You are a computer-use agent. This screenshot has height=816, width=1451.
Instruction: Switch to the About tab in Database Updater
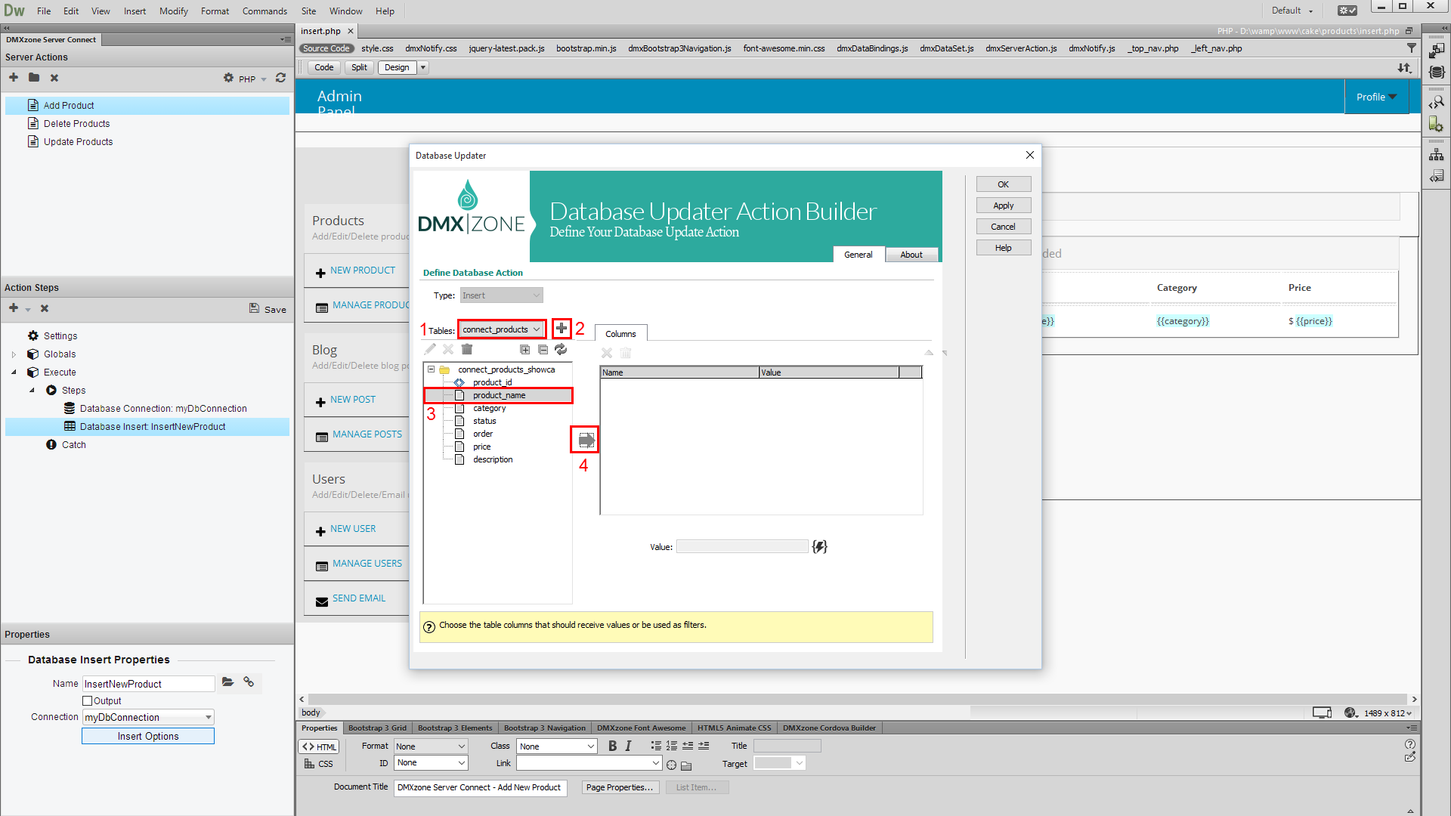[x=911, y=255]
